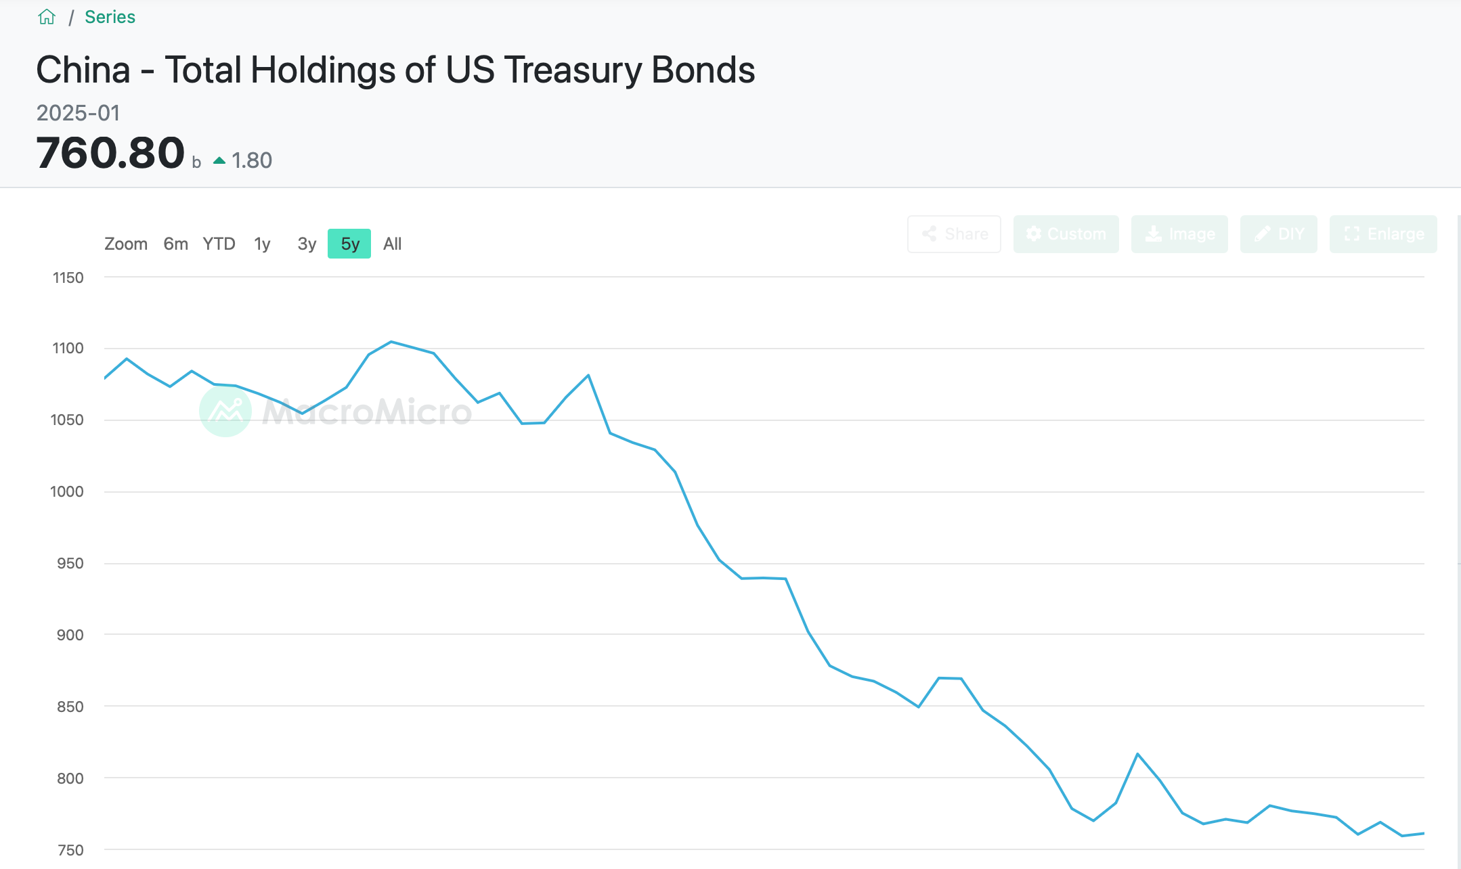Switch zoom range to YTD
This screenshot has width=1461, height=869.
219,244
